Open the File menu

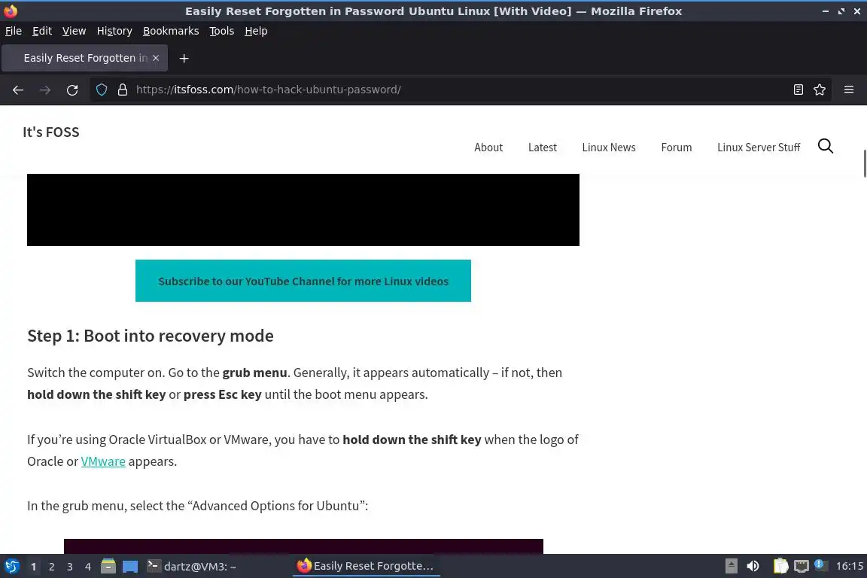coord(14,31)
